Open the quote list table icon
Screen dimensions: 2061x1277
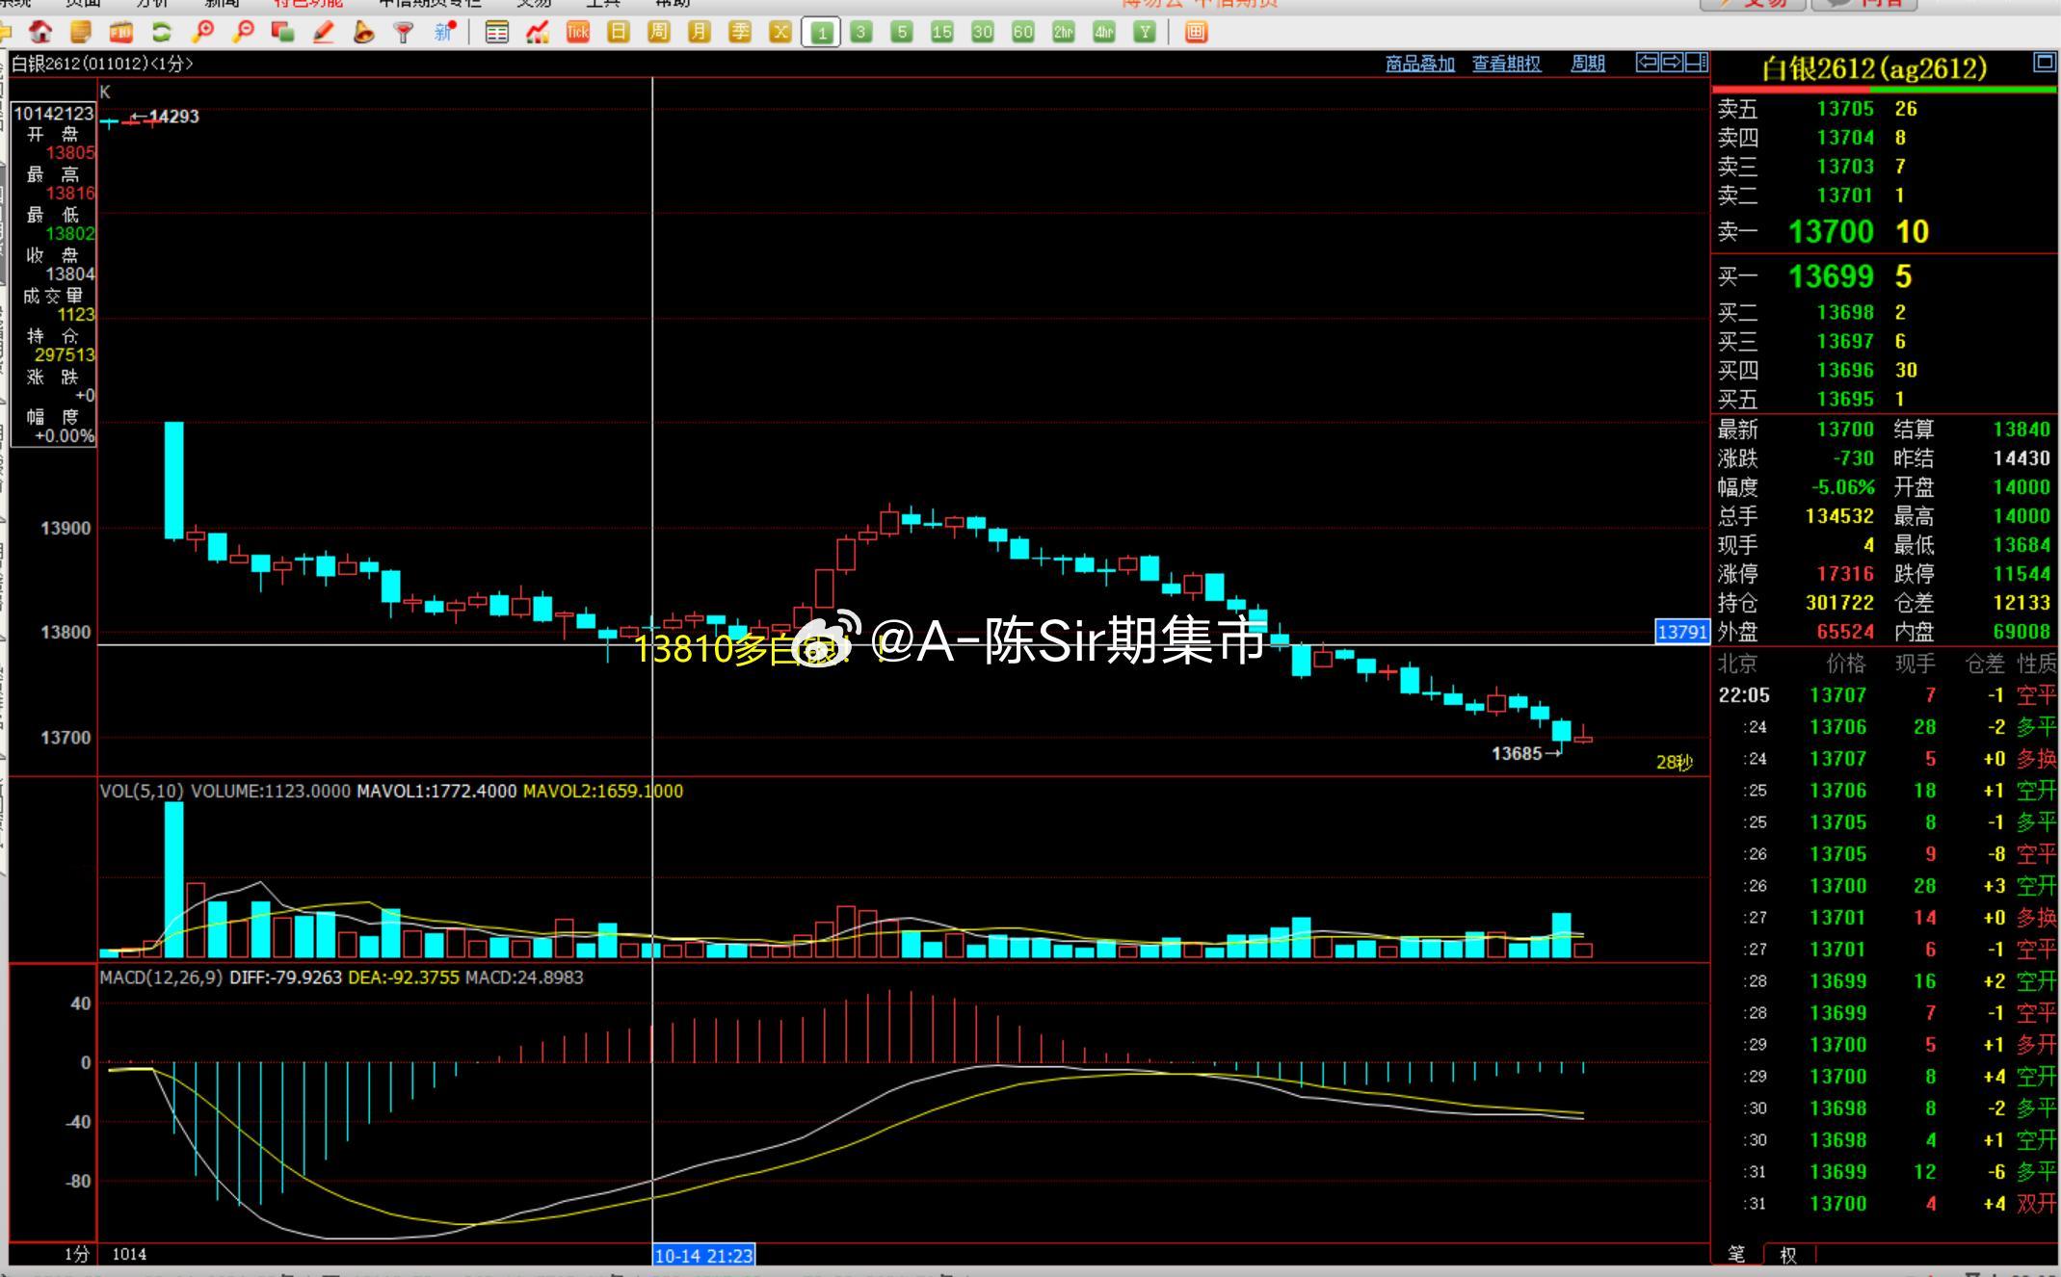(497, 33)
